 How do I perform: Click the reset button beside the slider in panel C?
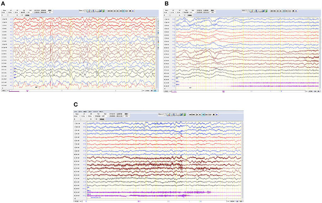[x=102, y=119]
